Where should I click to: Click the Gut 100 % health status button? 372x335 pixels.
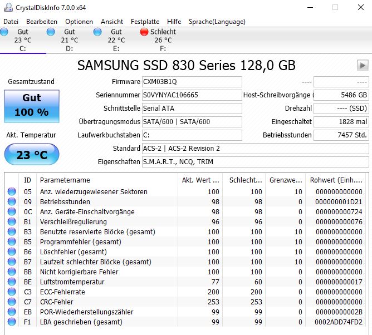32,106
